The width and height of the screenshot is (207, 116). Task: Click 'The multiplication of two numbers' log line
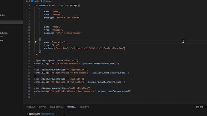coord(83,91)
